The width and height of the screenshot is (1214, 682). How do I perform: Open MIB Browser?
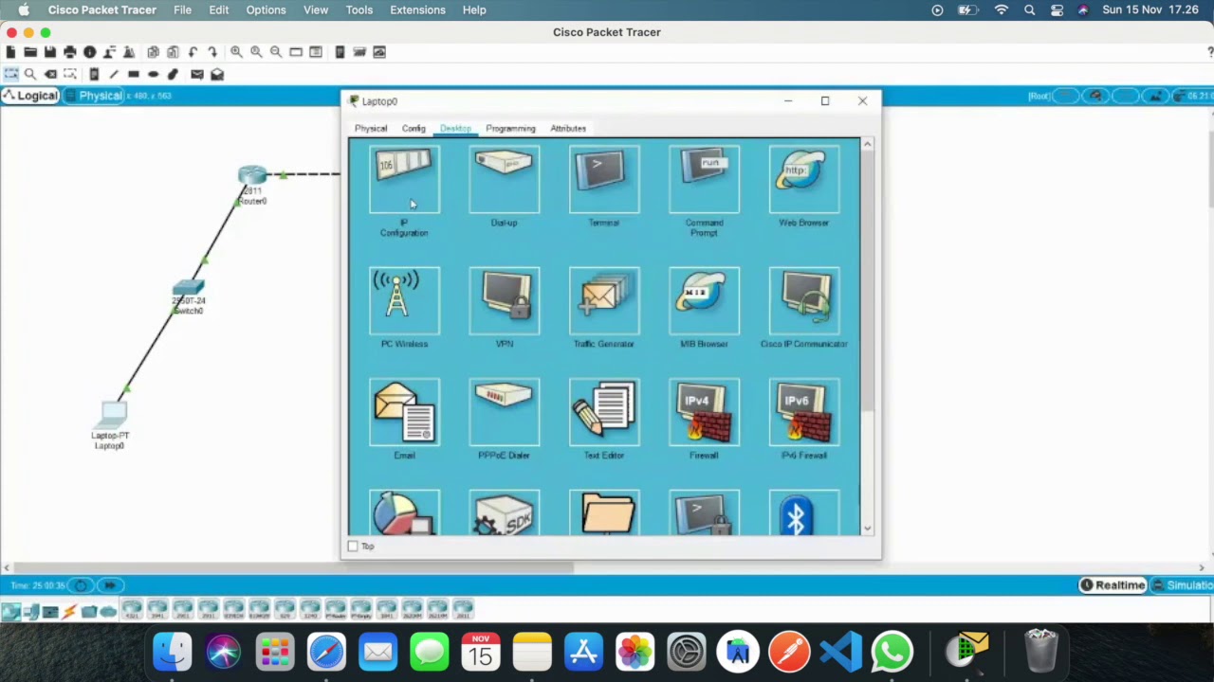[x=704, y=301]
